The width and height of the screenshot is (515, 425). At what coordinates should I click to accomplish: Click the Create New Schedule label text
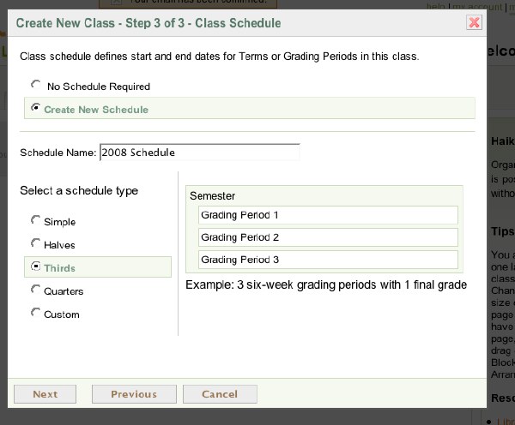pyautogui.click(x=96, y=110)
